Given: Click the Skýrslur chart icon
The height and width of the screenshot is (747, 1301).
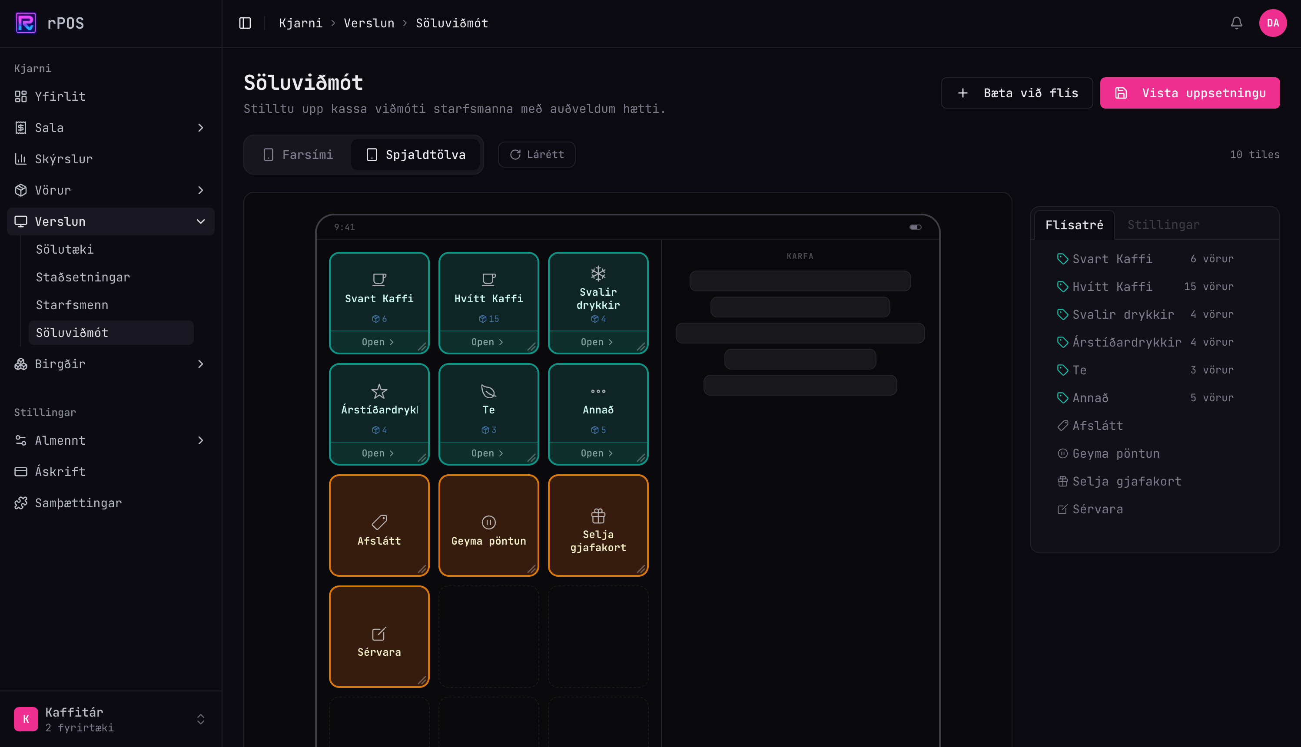Looking at the screenshot, I should [x=20, y=159].
